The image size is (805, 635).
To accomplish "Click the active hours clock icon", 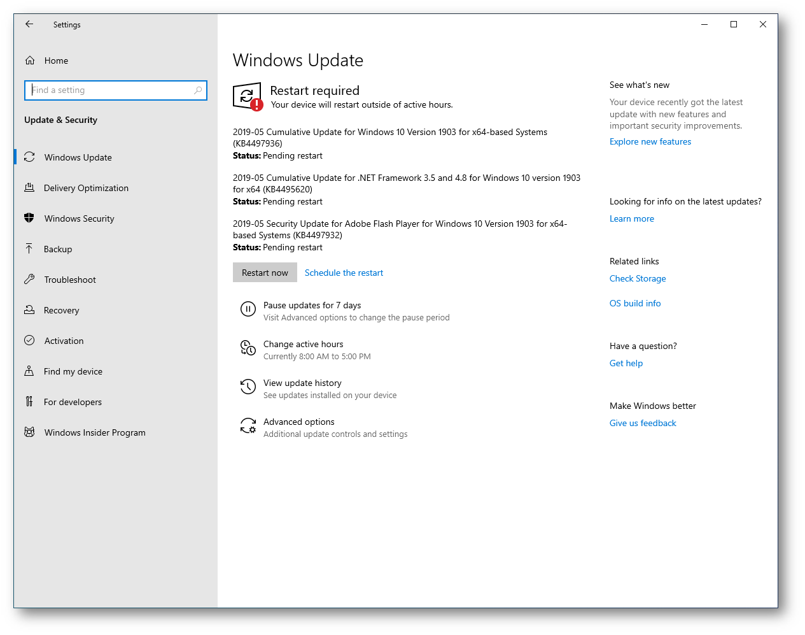I will (x=248, y=348).
